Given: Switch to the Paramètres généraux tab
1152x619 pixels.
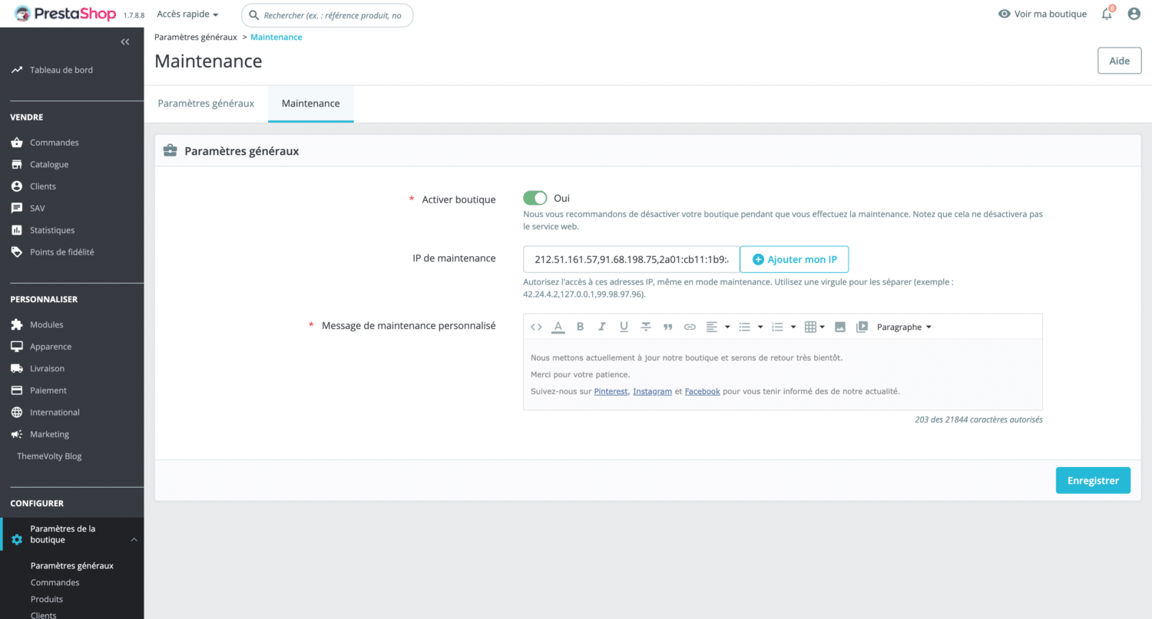Looking at the screenshot, I should click(x=206, y=103).
